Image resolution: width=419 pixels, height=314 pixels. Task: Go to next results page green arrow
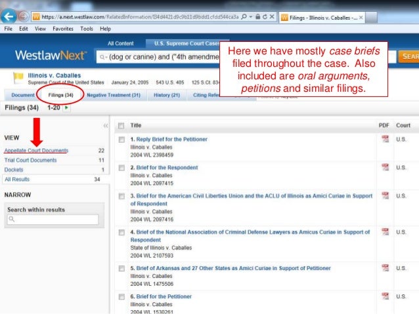coord(66,108)
